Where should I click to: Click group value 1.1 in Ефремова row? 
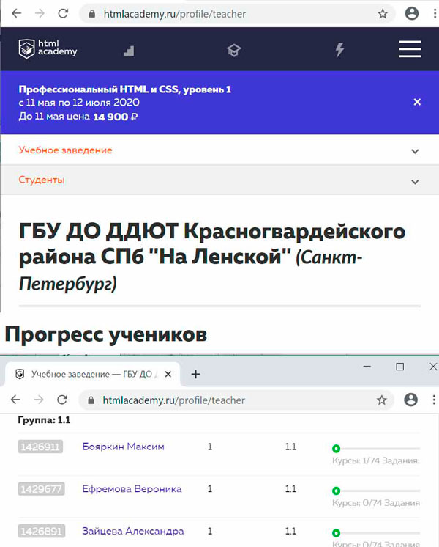[x=290, y=489]
